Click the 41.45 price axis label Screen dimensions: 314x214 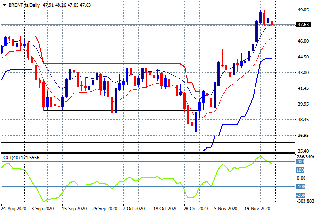(x=303, y=88)
